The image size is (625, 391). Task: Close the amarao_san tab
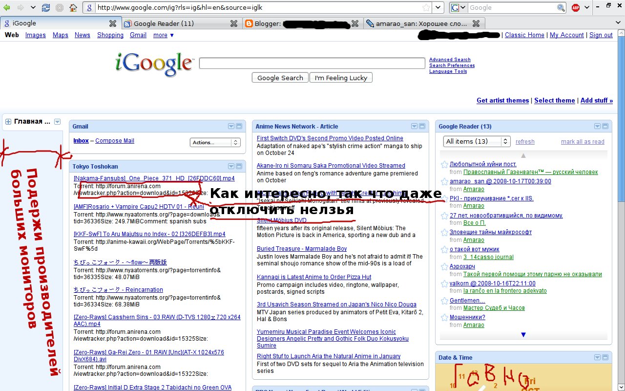[476, 23]
